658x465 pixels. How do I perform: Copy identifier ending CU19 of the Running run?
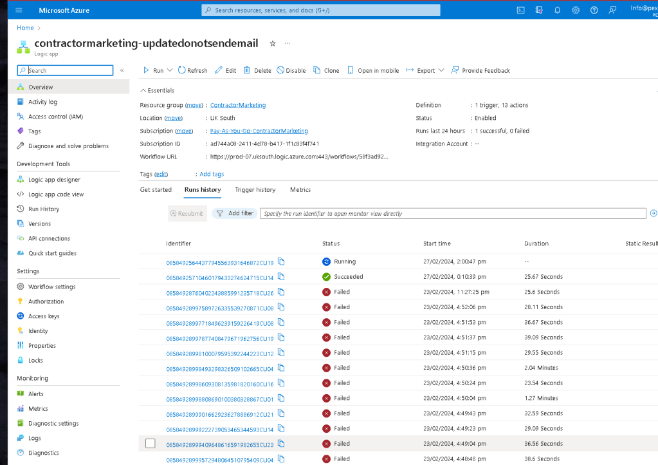[281, 261]
